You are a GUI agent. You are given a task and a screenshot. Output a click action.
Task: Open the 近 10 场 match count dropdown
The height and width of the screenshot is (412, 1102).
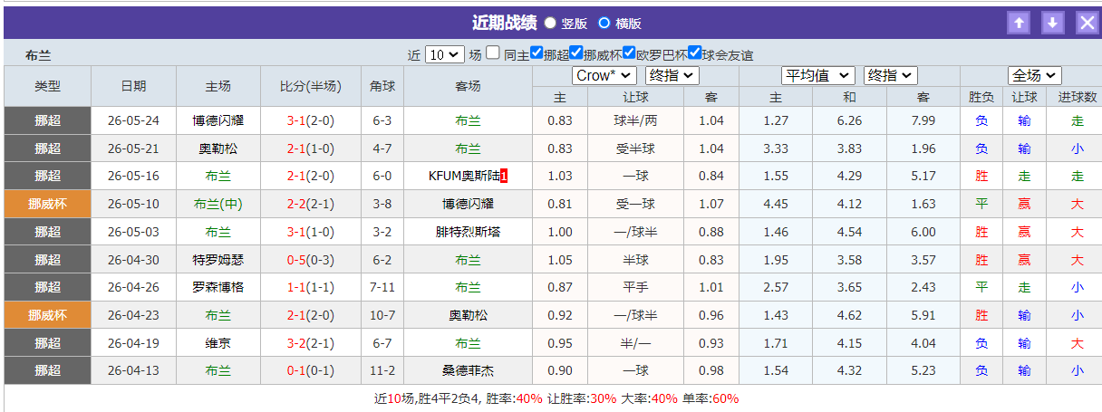pyautogui.click(x=445, y=54)
